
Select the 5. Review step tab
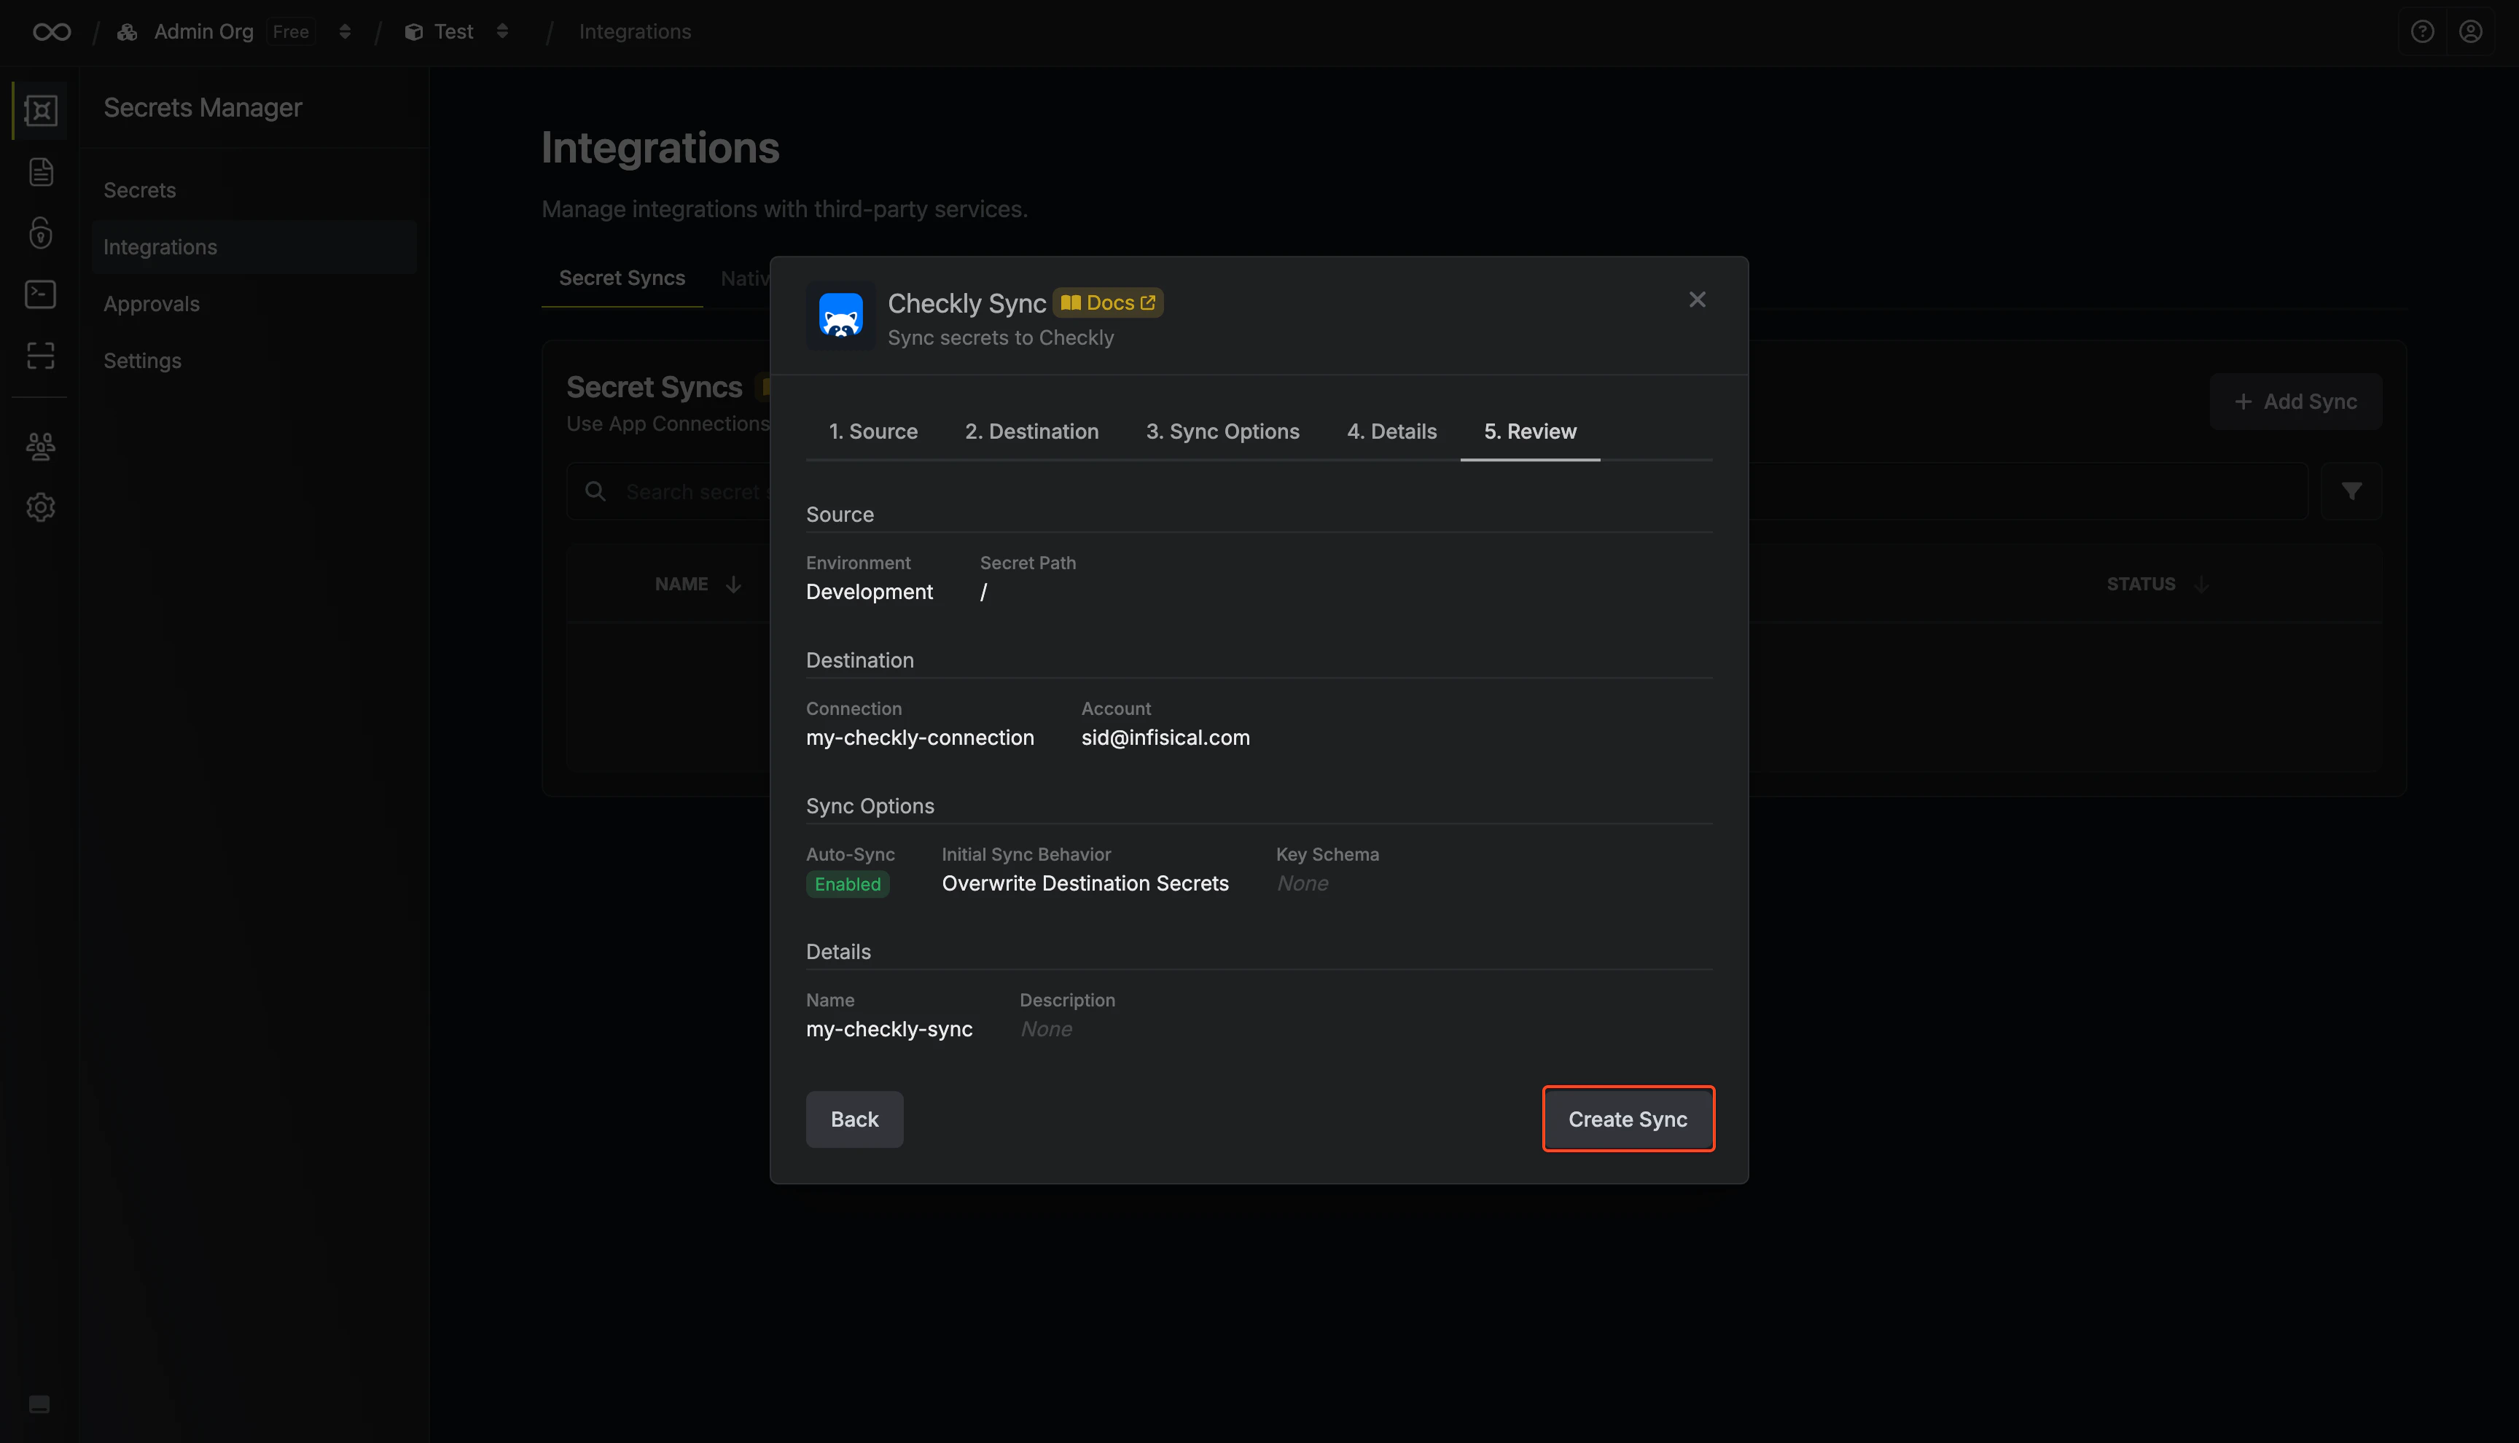click(x=1530, y=431)
